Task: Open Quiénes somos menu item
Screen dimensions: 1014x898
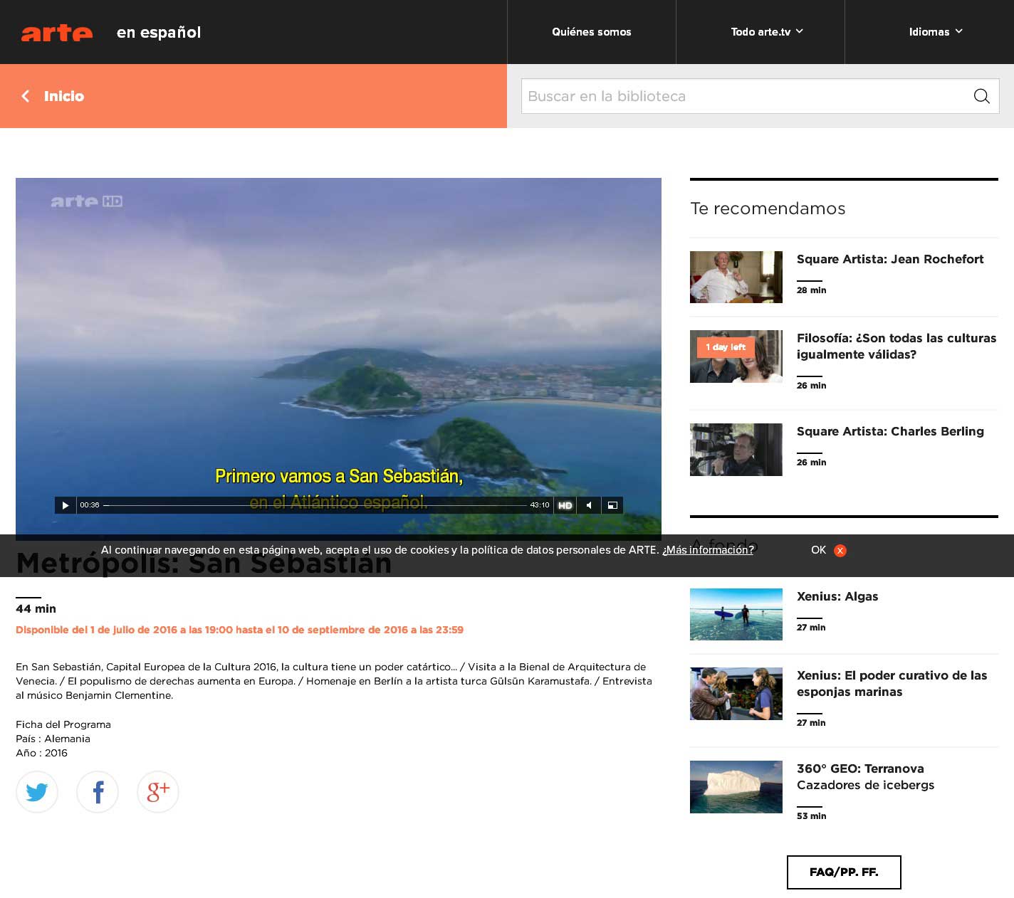Action: coord(592,32)
